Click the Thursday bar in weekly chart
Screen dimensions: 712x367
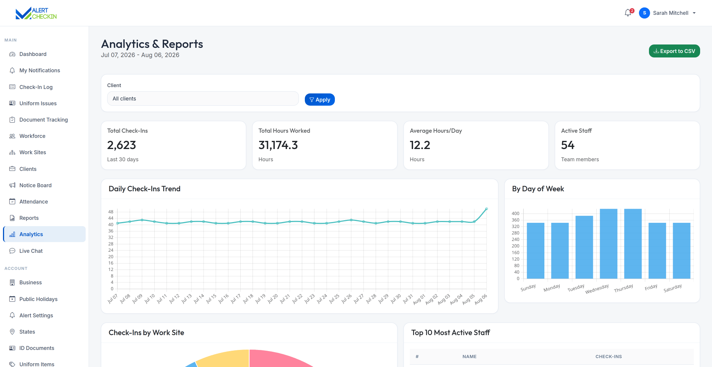point(633,244)
